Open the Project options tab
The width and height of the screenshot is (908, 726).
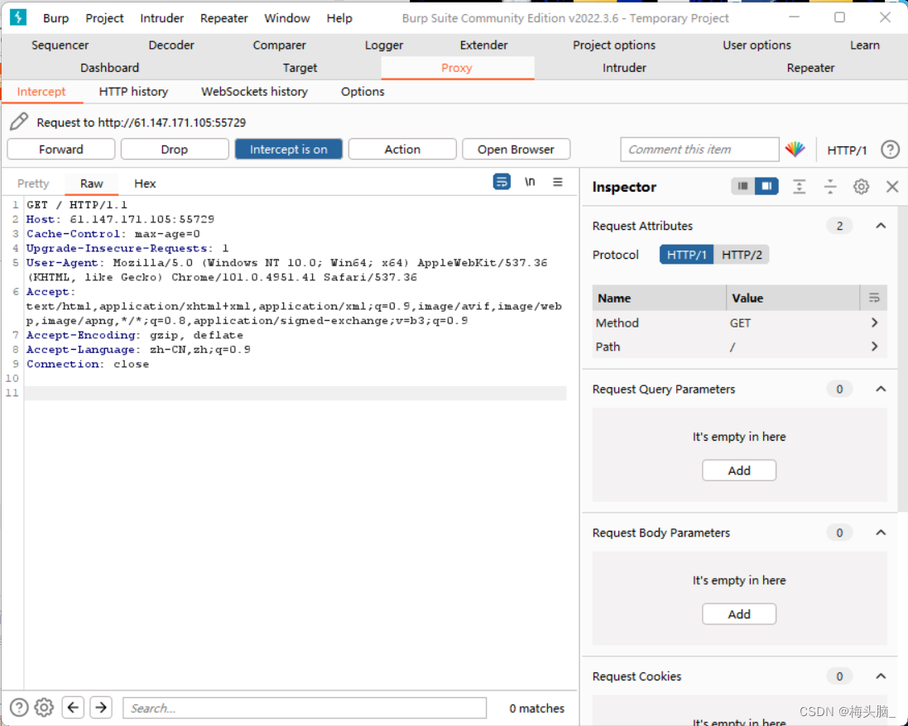pyautogui.click(x=614, y=45)
